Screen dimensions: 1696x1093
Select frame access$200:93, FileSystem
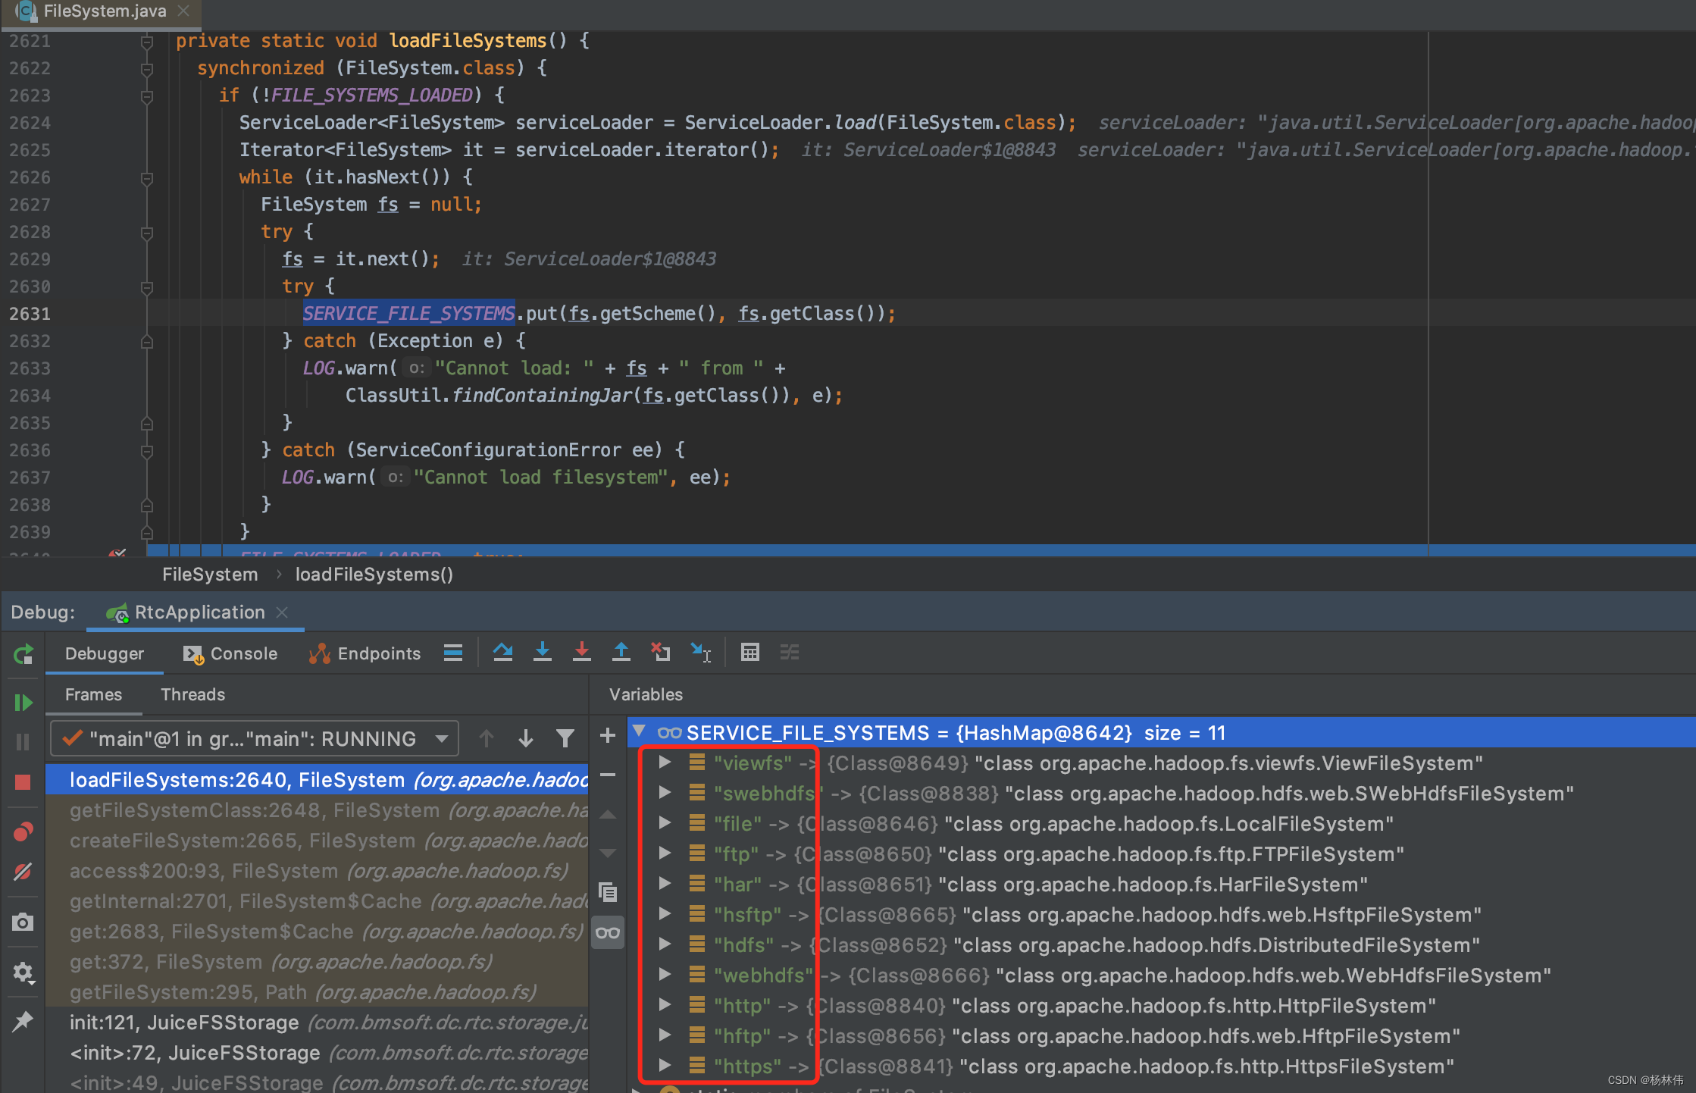[317, 871]
